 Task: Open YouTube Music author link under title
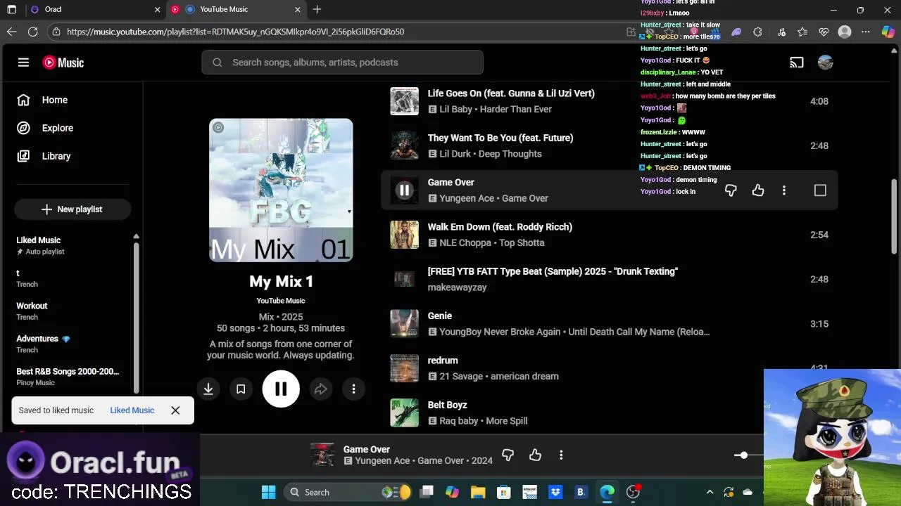281,301
